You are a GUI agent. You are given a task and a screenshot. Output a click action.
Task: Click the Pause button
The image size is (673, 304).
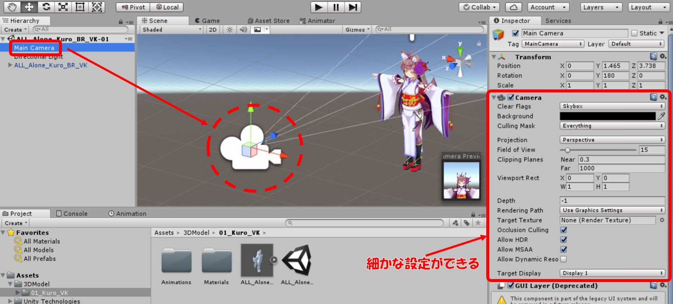[x=336, y=7]
